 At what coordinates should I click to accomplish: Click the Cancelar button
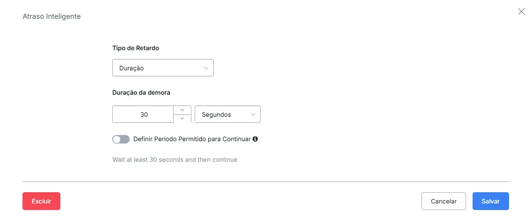point(444,201)
